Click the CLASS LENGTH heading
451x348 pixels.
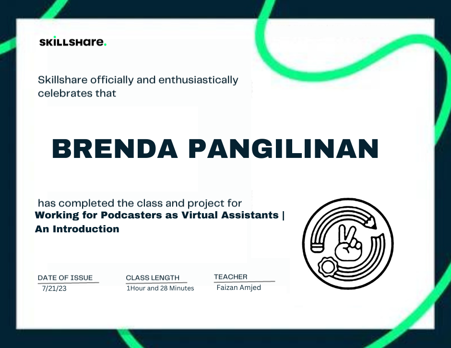(152, 277)
